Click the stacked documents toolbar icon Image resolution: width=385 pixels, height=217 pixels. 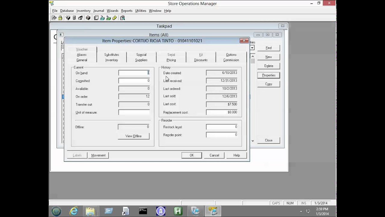tap(96, 18)
